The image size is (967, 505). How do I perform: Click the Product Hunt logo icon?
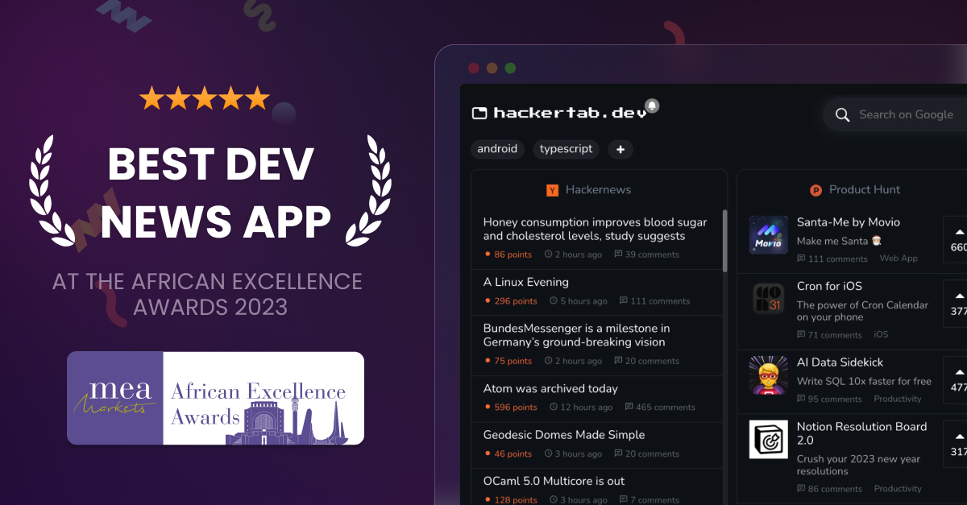click(816, 190)
